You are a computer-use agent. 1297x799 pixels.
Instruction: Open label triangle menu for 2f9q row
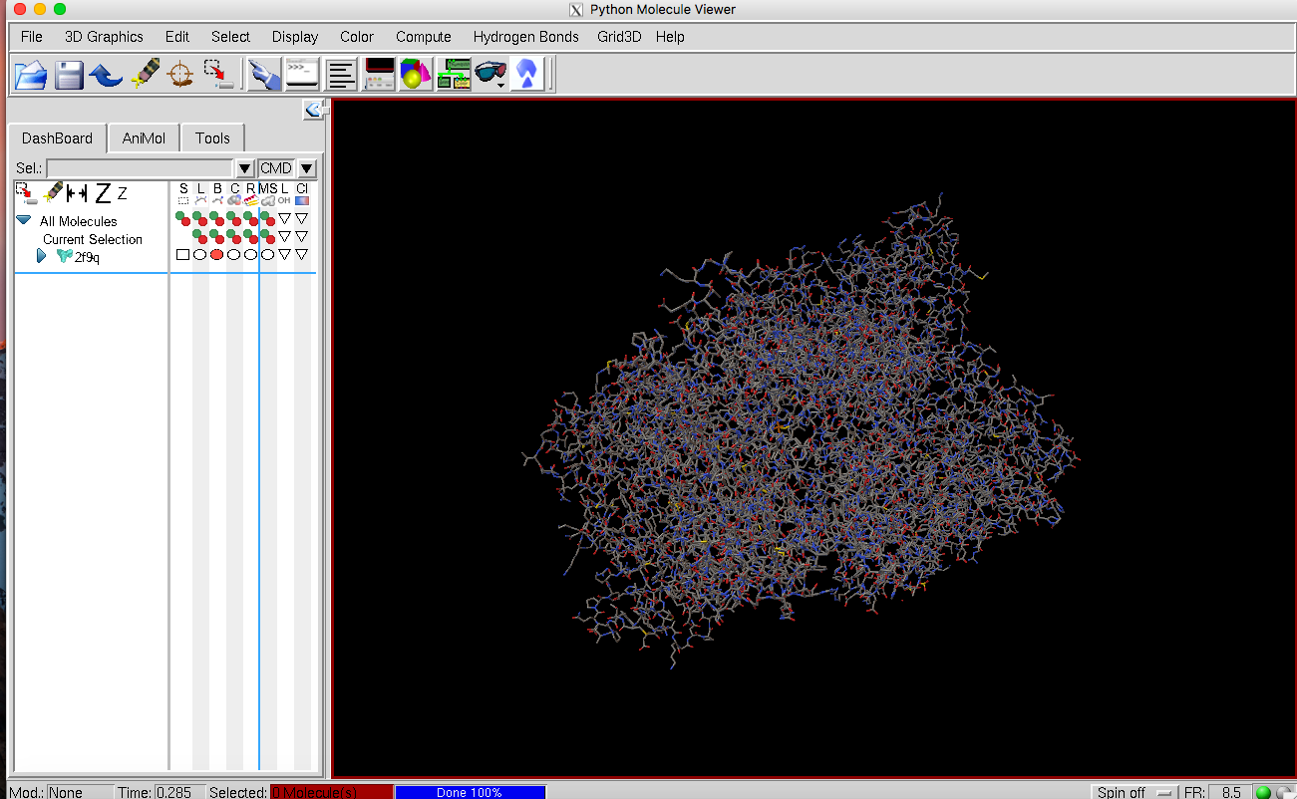click(284, 255)
